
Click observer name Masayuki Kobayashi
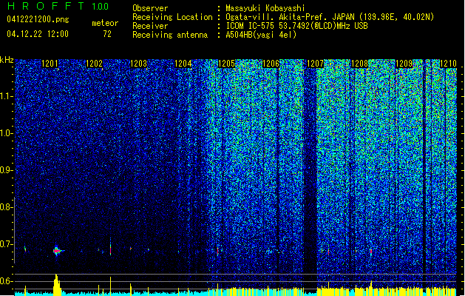point(265,8)
